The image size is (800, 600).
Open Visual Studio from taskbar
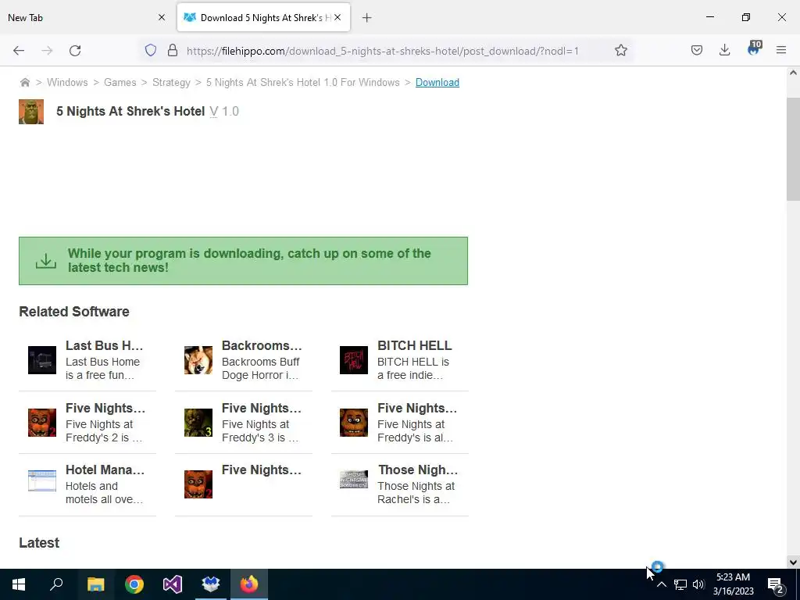coord(173,584)
